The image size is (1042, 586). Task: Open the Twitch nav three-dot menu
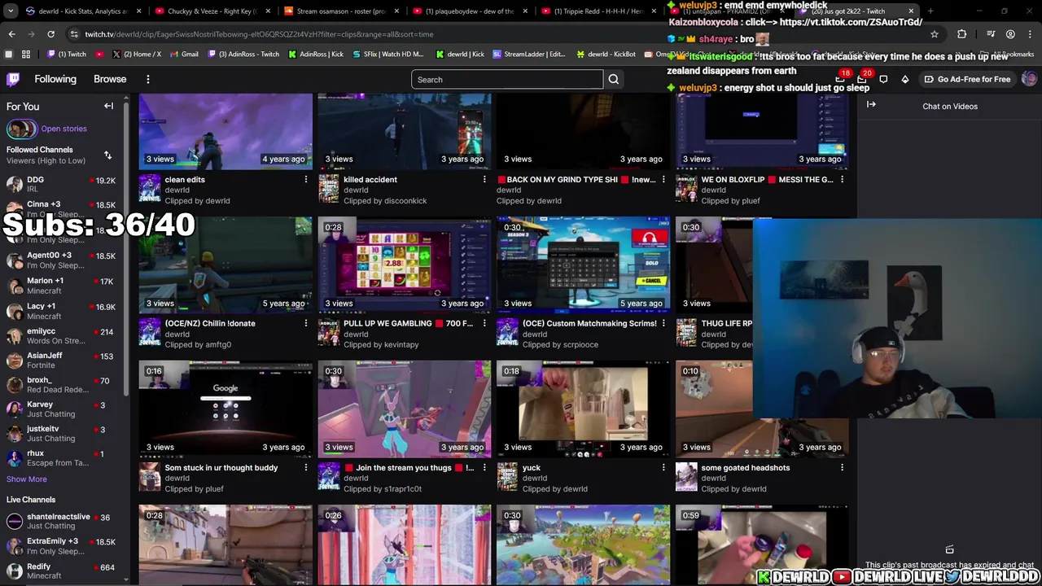tap(148, 79)
